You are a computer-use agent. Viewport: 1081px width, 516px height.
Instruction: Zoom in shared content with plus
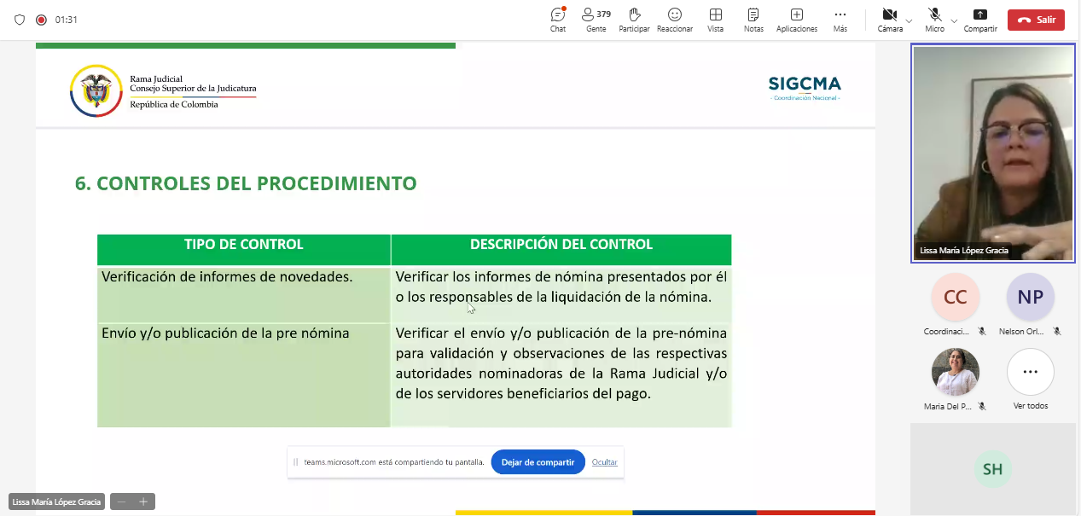[143, 502]
